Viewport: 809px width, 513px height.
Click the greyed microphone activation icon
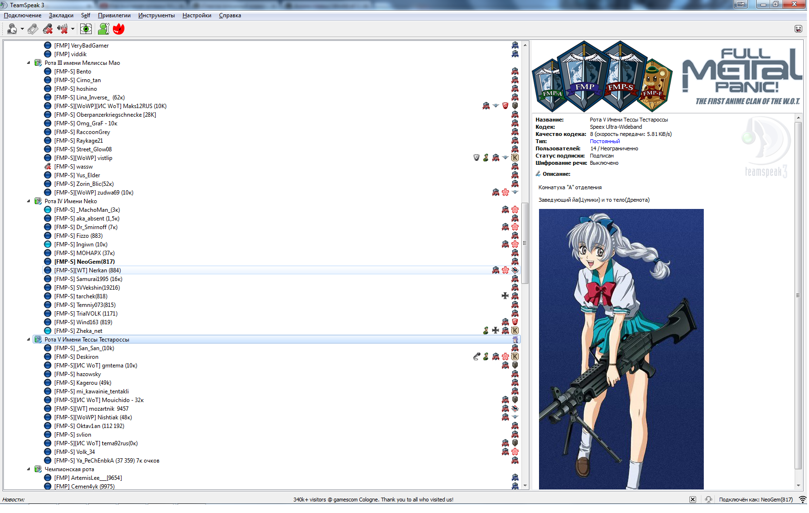[x=33, y=29]
